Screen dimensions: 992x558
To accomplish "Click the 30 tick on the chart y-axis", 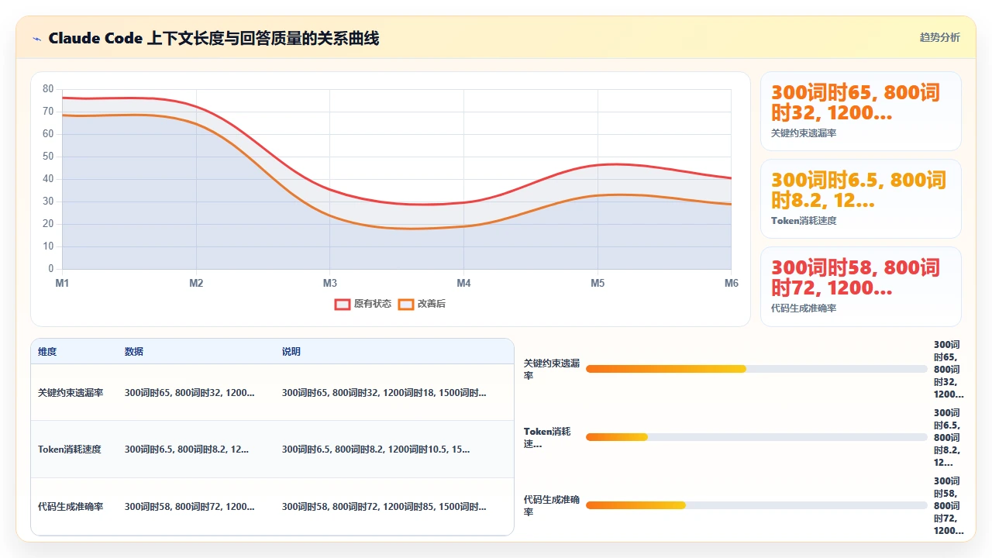I will coord(48,201).
